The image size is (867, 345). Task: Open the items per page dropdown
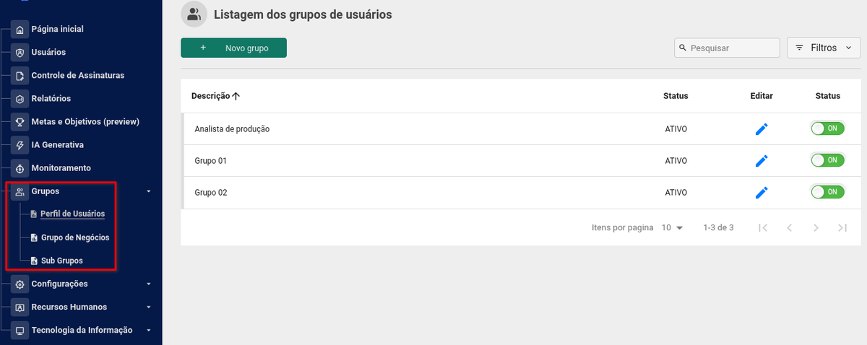[x=672, y=228]
